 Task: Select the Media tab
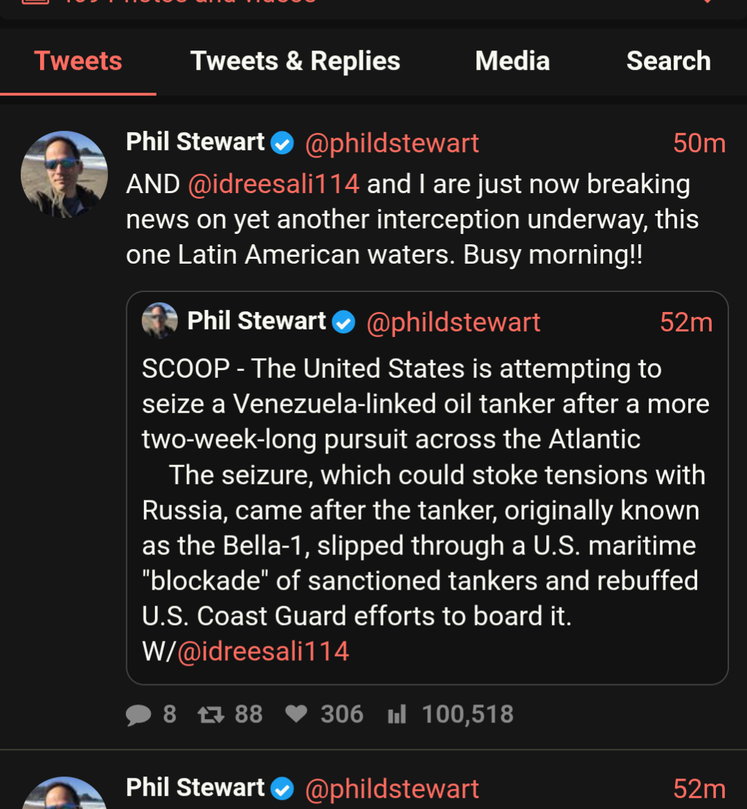tap(512, 61)
